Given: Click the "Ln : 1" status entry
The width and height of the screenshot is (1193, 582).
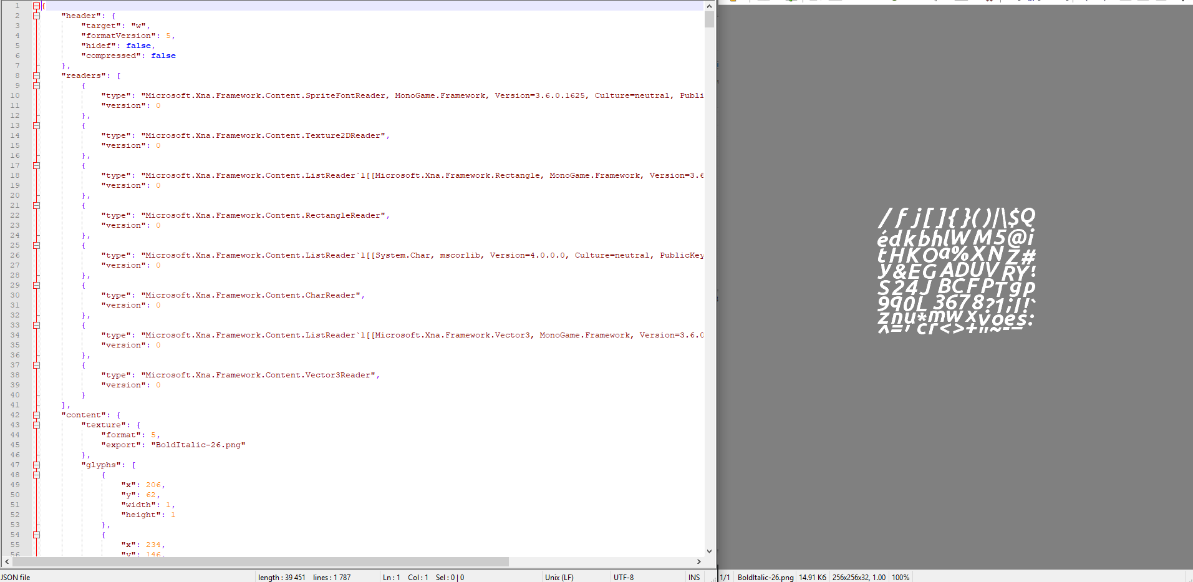Looking at the screenshot, I should coord(392,578).
